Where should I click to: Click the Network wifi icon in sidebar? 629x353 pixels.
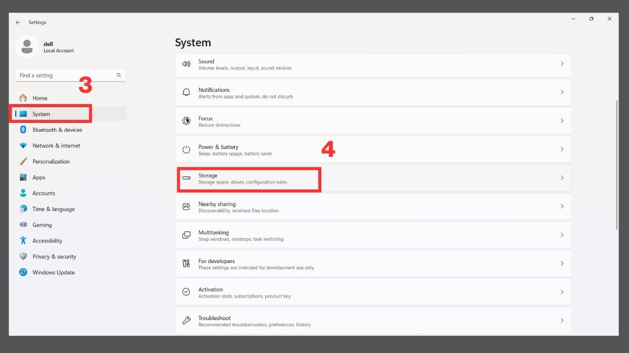click(x=23, y=145)
